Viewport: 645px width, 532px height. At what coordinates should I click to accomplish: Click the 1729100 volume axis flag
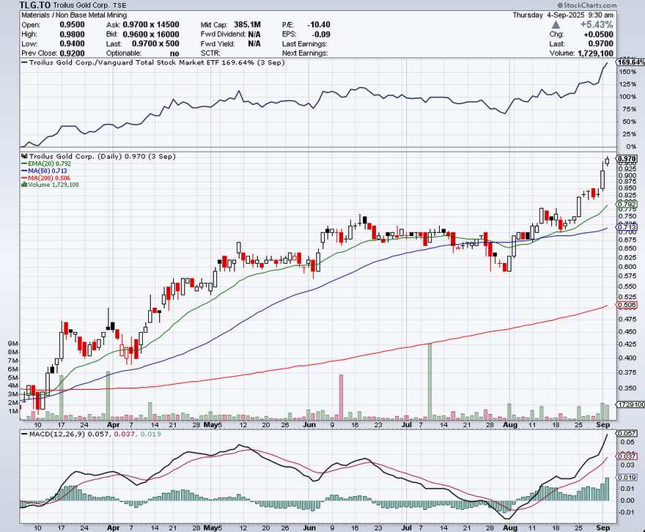point(631,404)
